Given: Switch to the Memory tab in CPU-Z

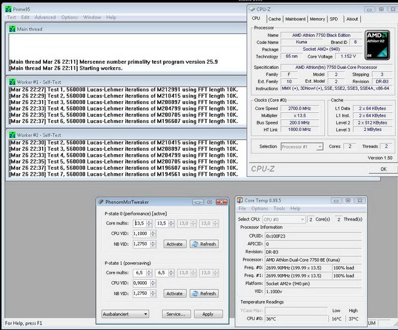Looking at the screenshot, I should click(x=317, y=19).
